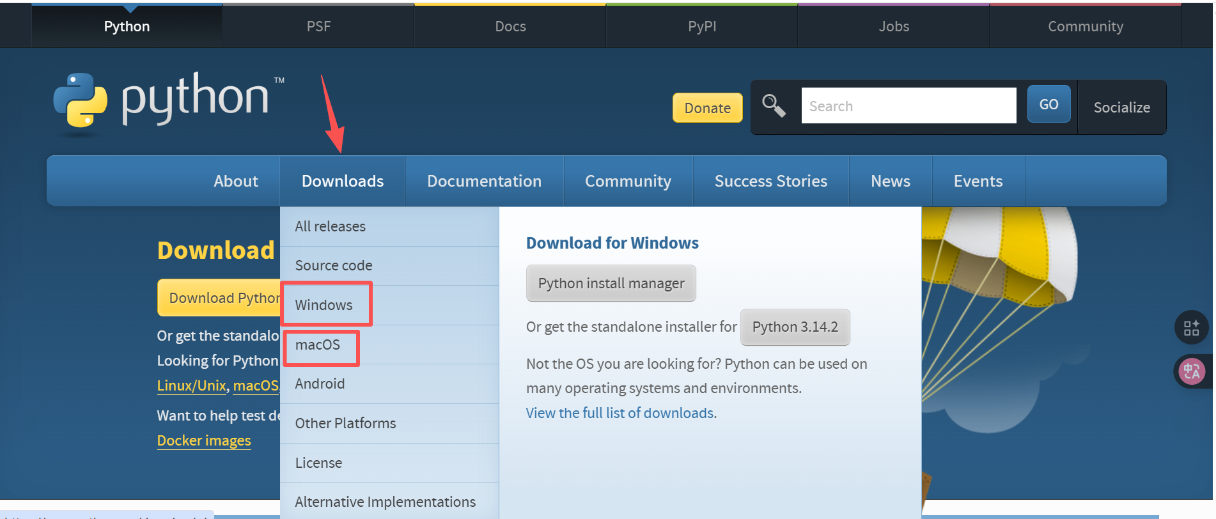
Task: Select Android in the Downloads menu
Action: tap(389, 383)
